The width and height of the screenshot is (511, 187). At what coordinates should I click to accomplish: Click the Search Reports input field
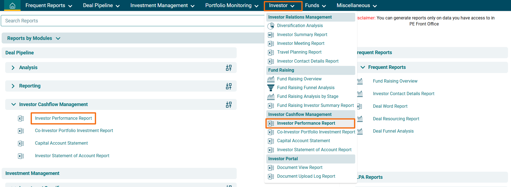[x=132, y=21]
